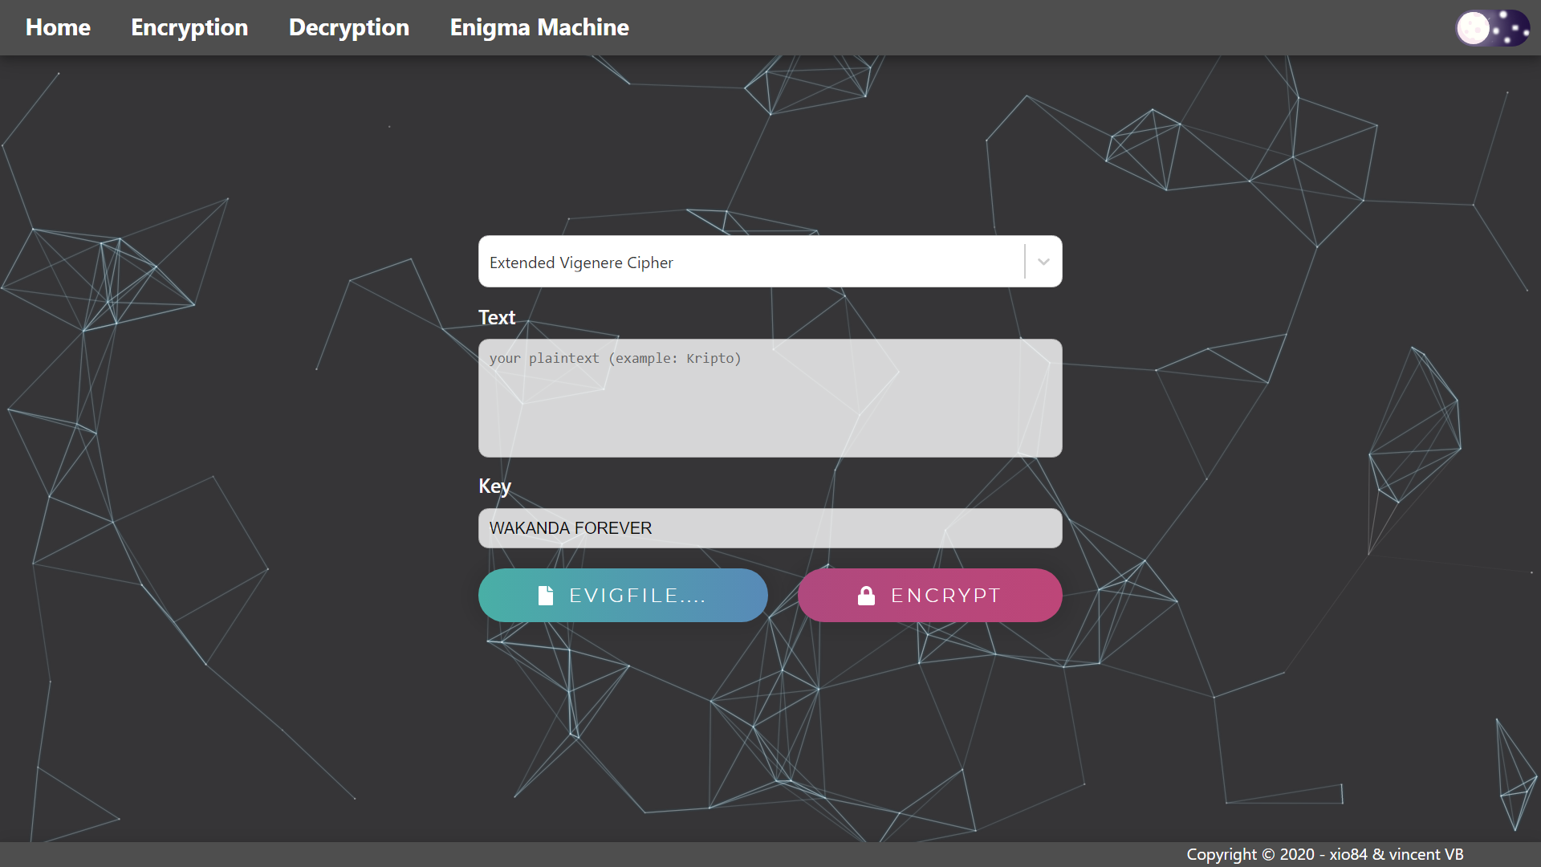Click the lock icon on Encrypt button

coord(866,596)
